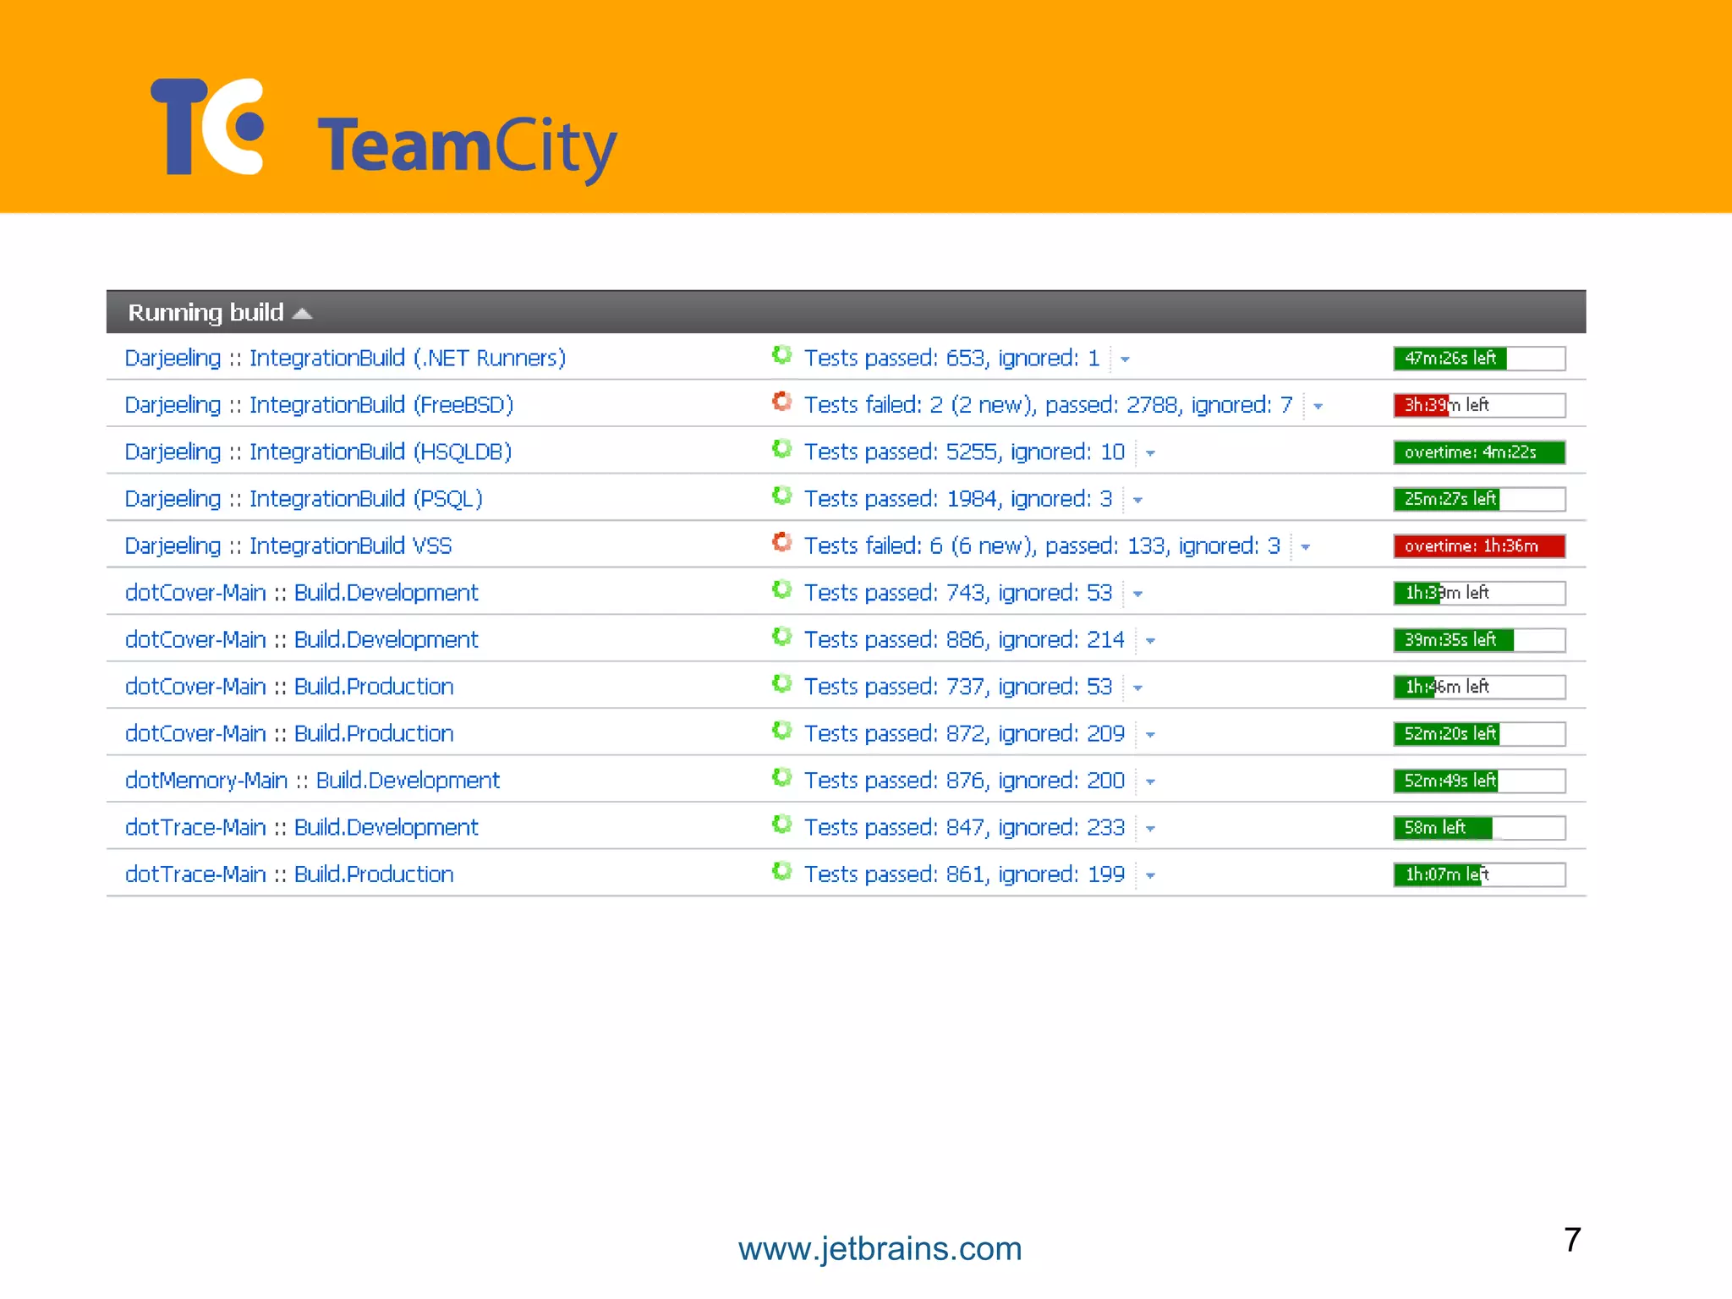The width and height of the screenshot is (1732, 1299).
Task: Click sort arrow next to Running build header
Action: pyautogui.click(x=302, y=314)
